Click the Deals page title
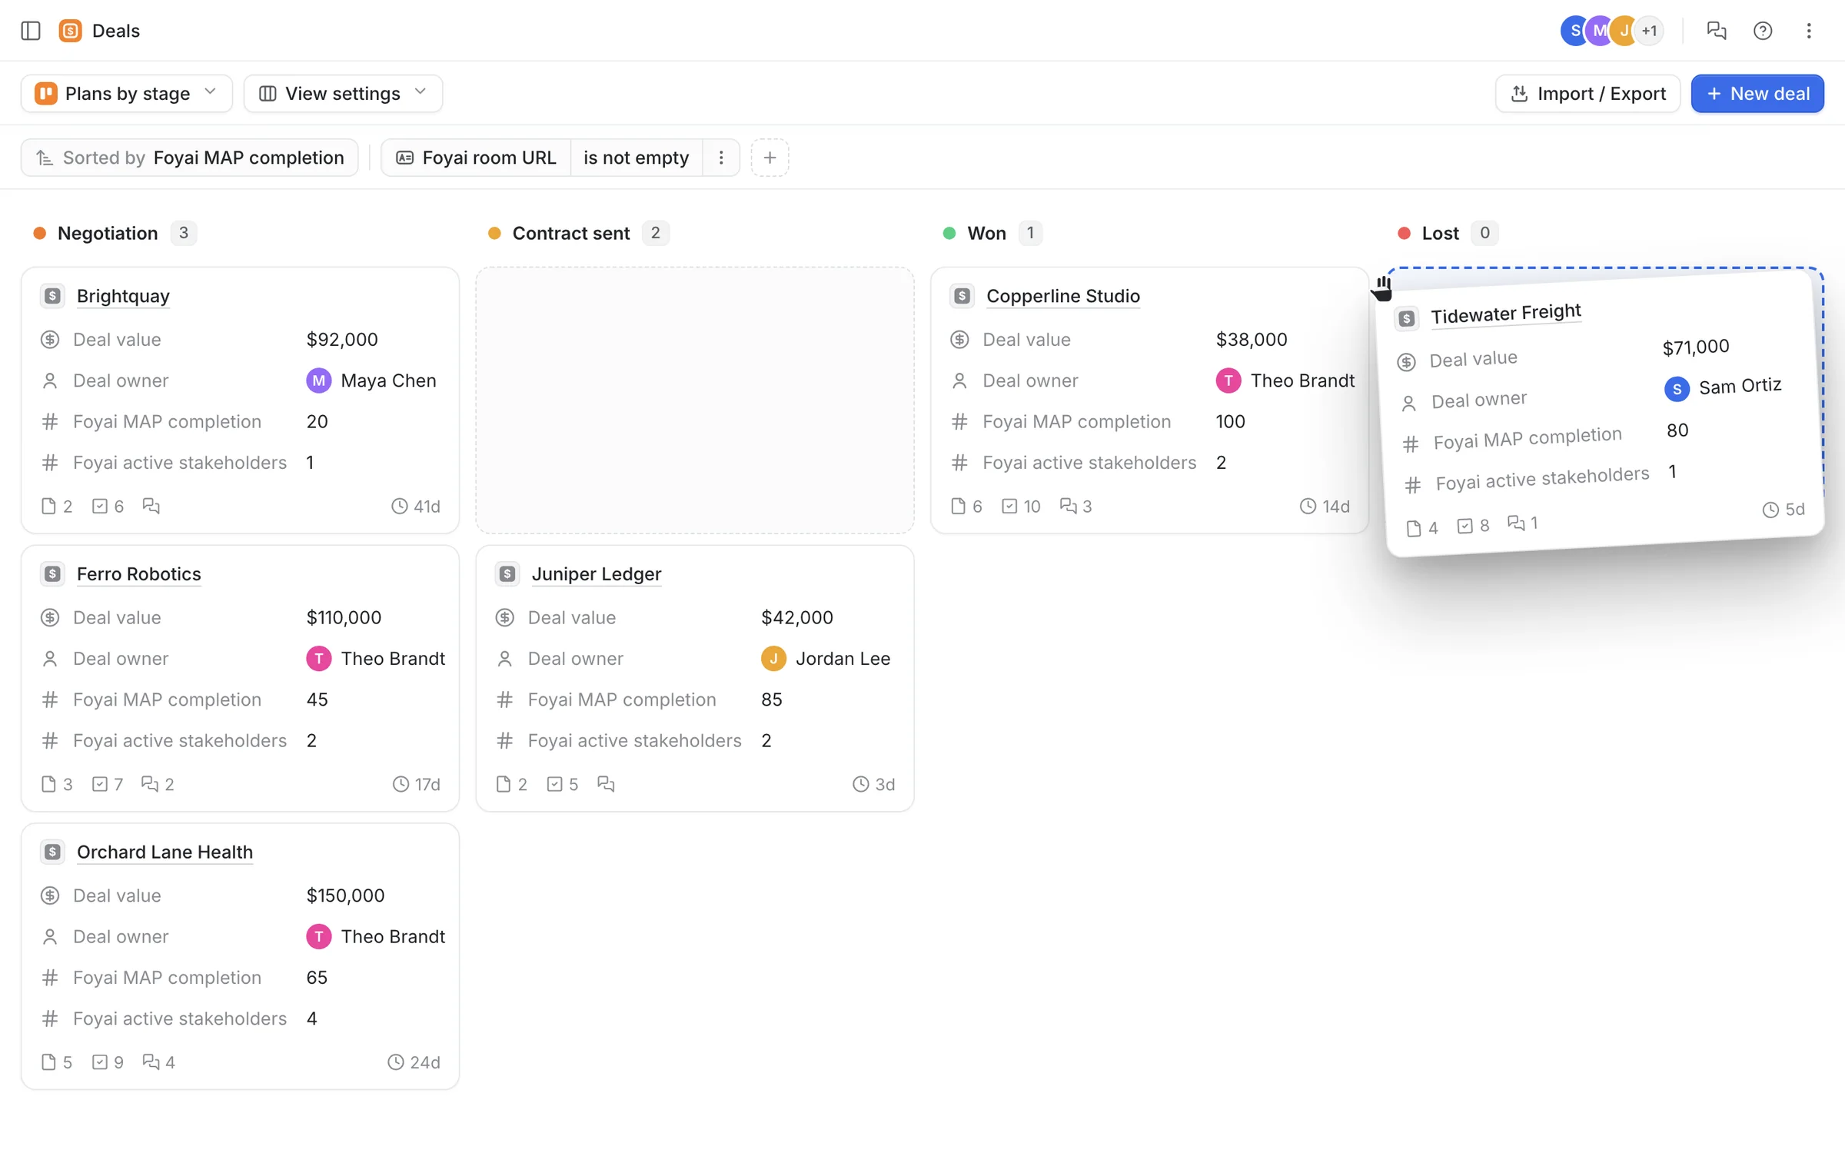1845x1153 pixels. 116,31
